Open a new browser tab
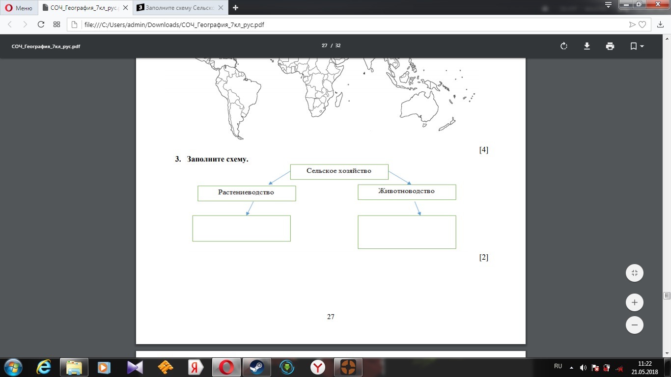The height and width of the screenshot is (377, 671). point(235,8)
